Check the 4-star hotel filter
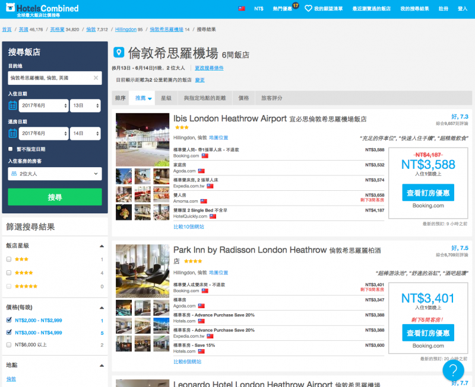The width and height of the screenshot is (475, 387). click(9, 273)
